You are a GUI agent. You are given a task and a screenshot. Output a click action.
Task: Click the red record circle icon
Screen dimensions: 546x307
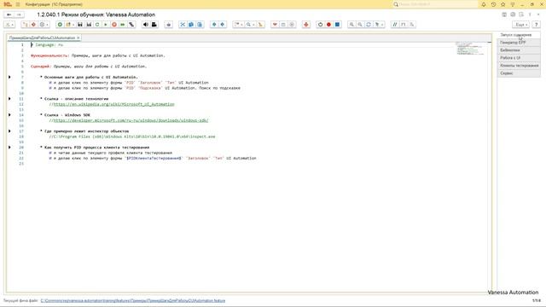[328, 25]
